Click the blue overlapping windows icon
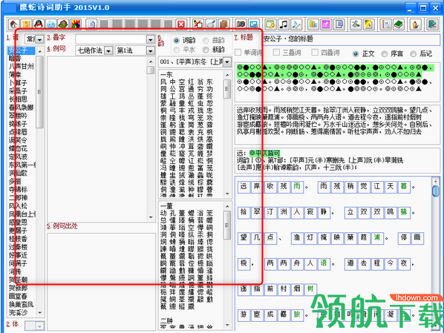Screen dimensions: 444x333 coord(339,24)
